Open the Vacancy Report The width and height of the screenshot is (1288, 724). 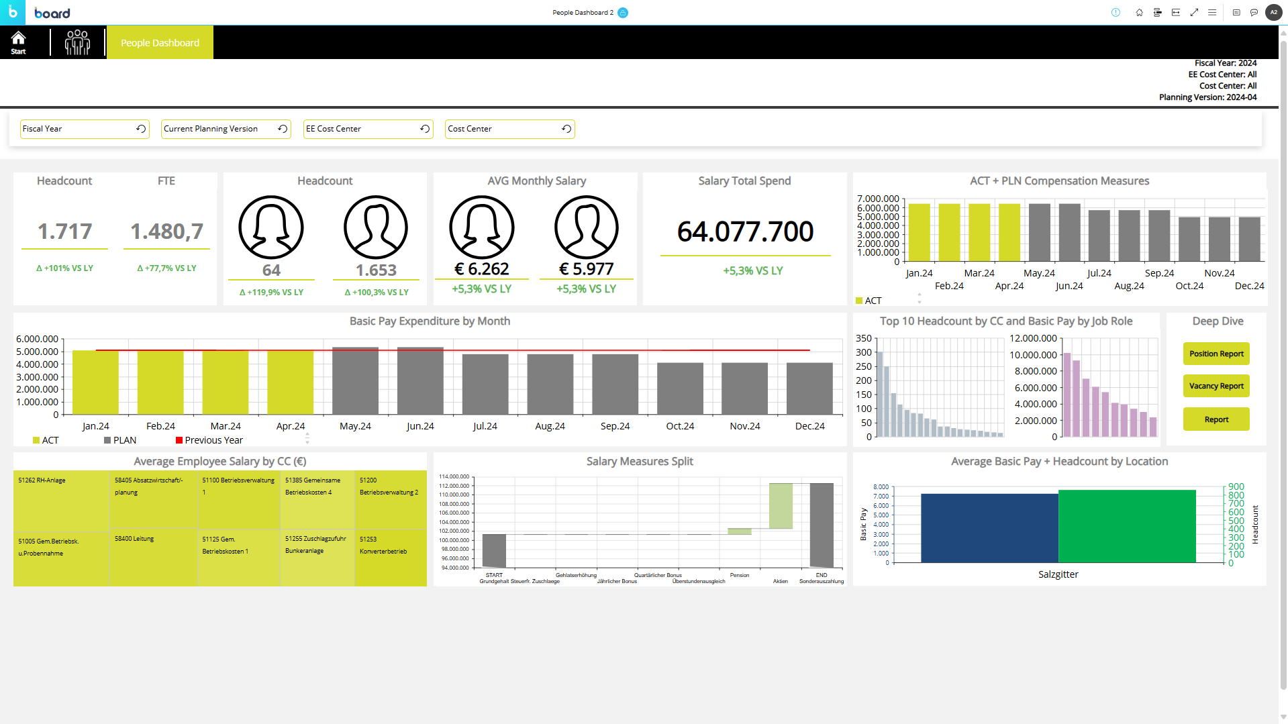coord(1216,386)
